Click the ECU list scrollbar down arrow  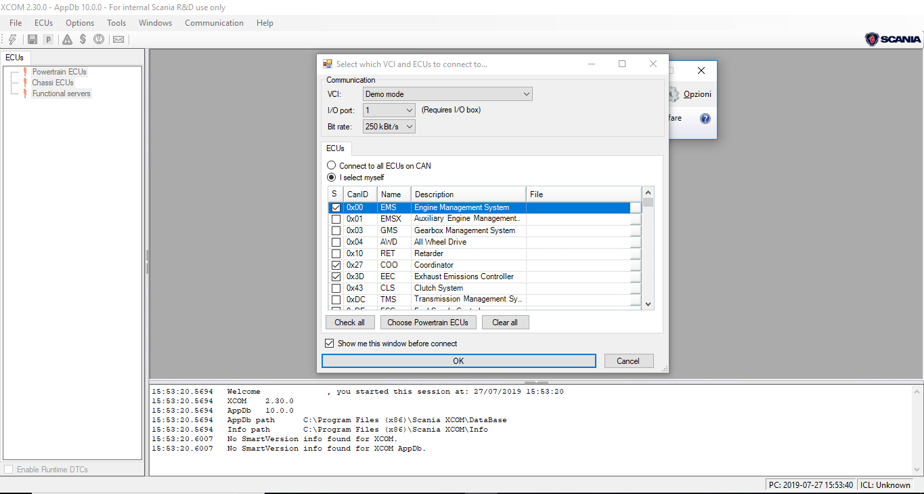tap(648, 304)
